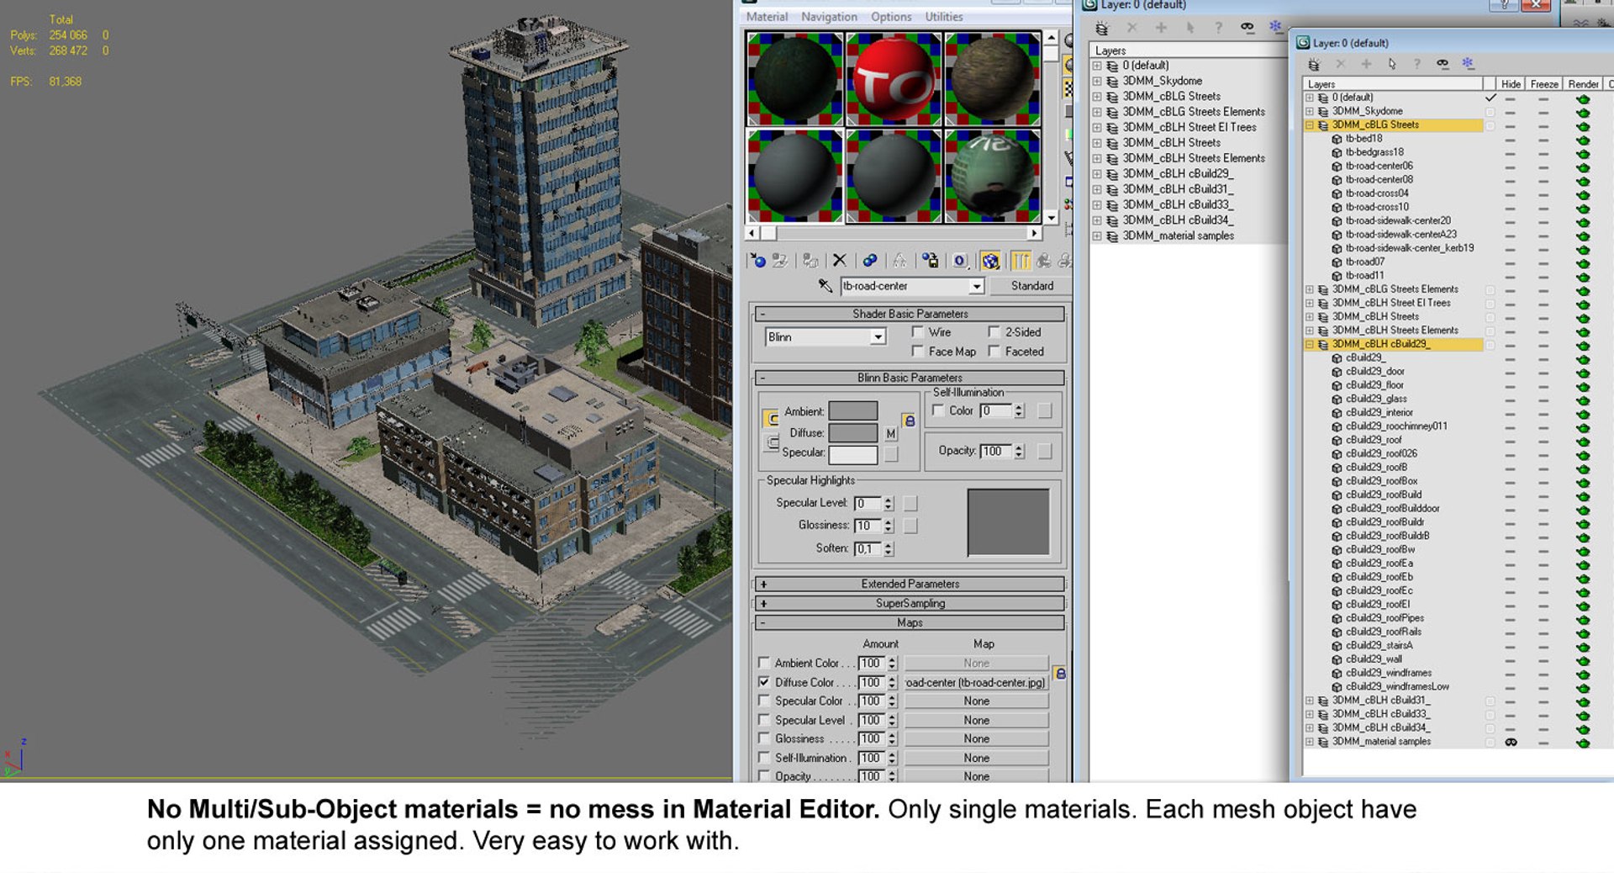The height and width of the screenshot is (873, 1614).
Task: Enable the Face Map checkbox
Action: [918, 352]
